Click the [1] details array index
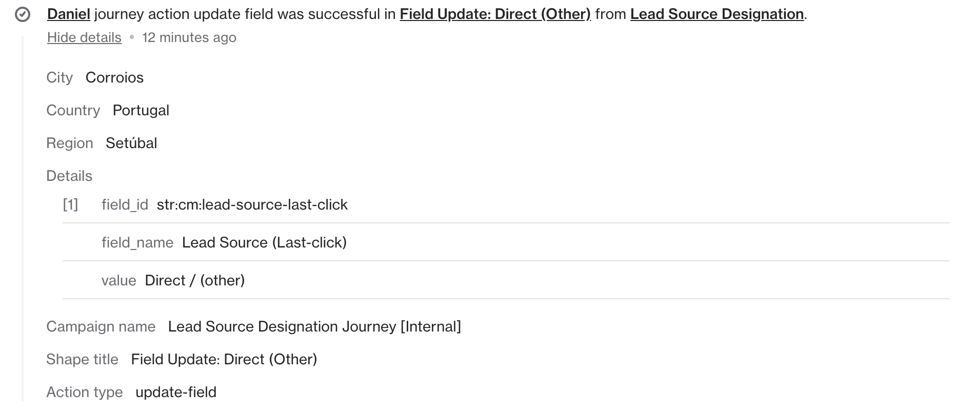Image resolution: width=955 pixels, height=414 pixels. [70, 204]
